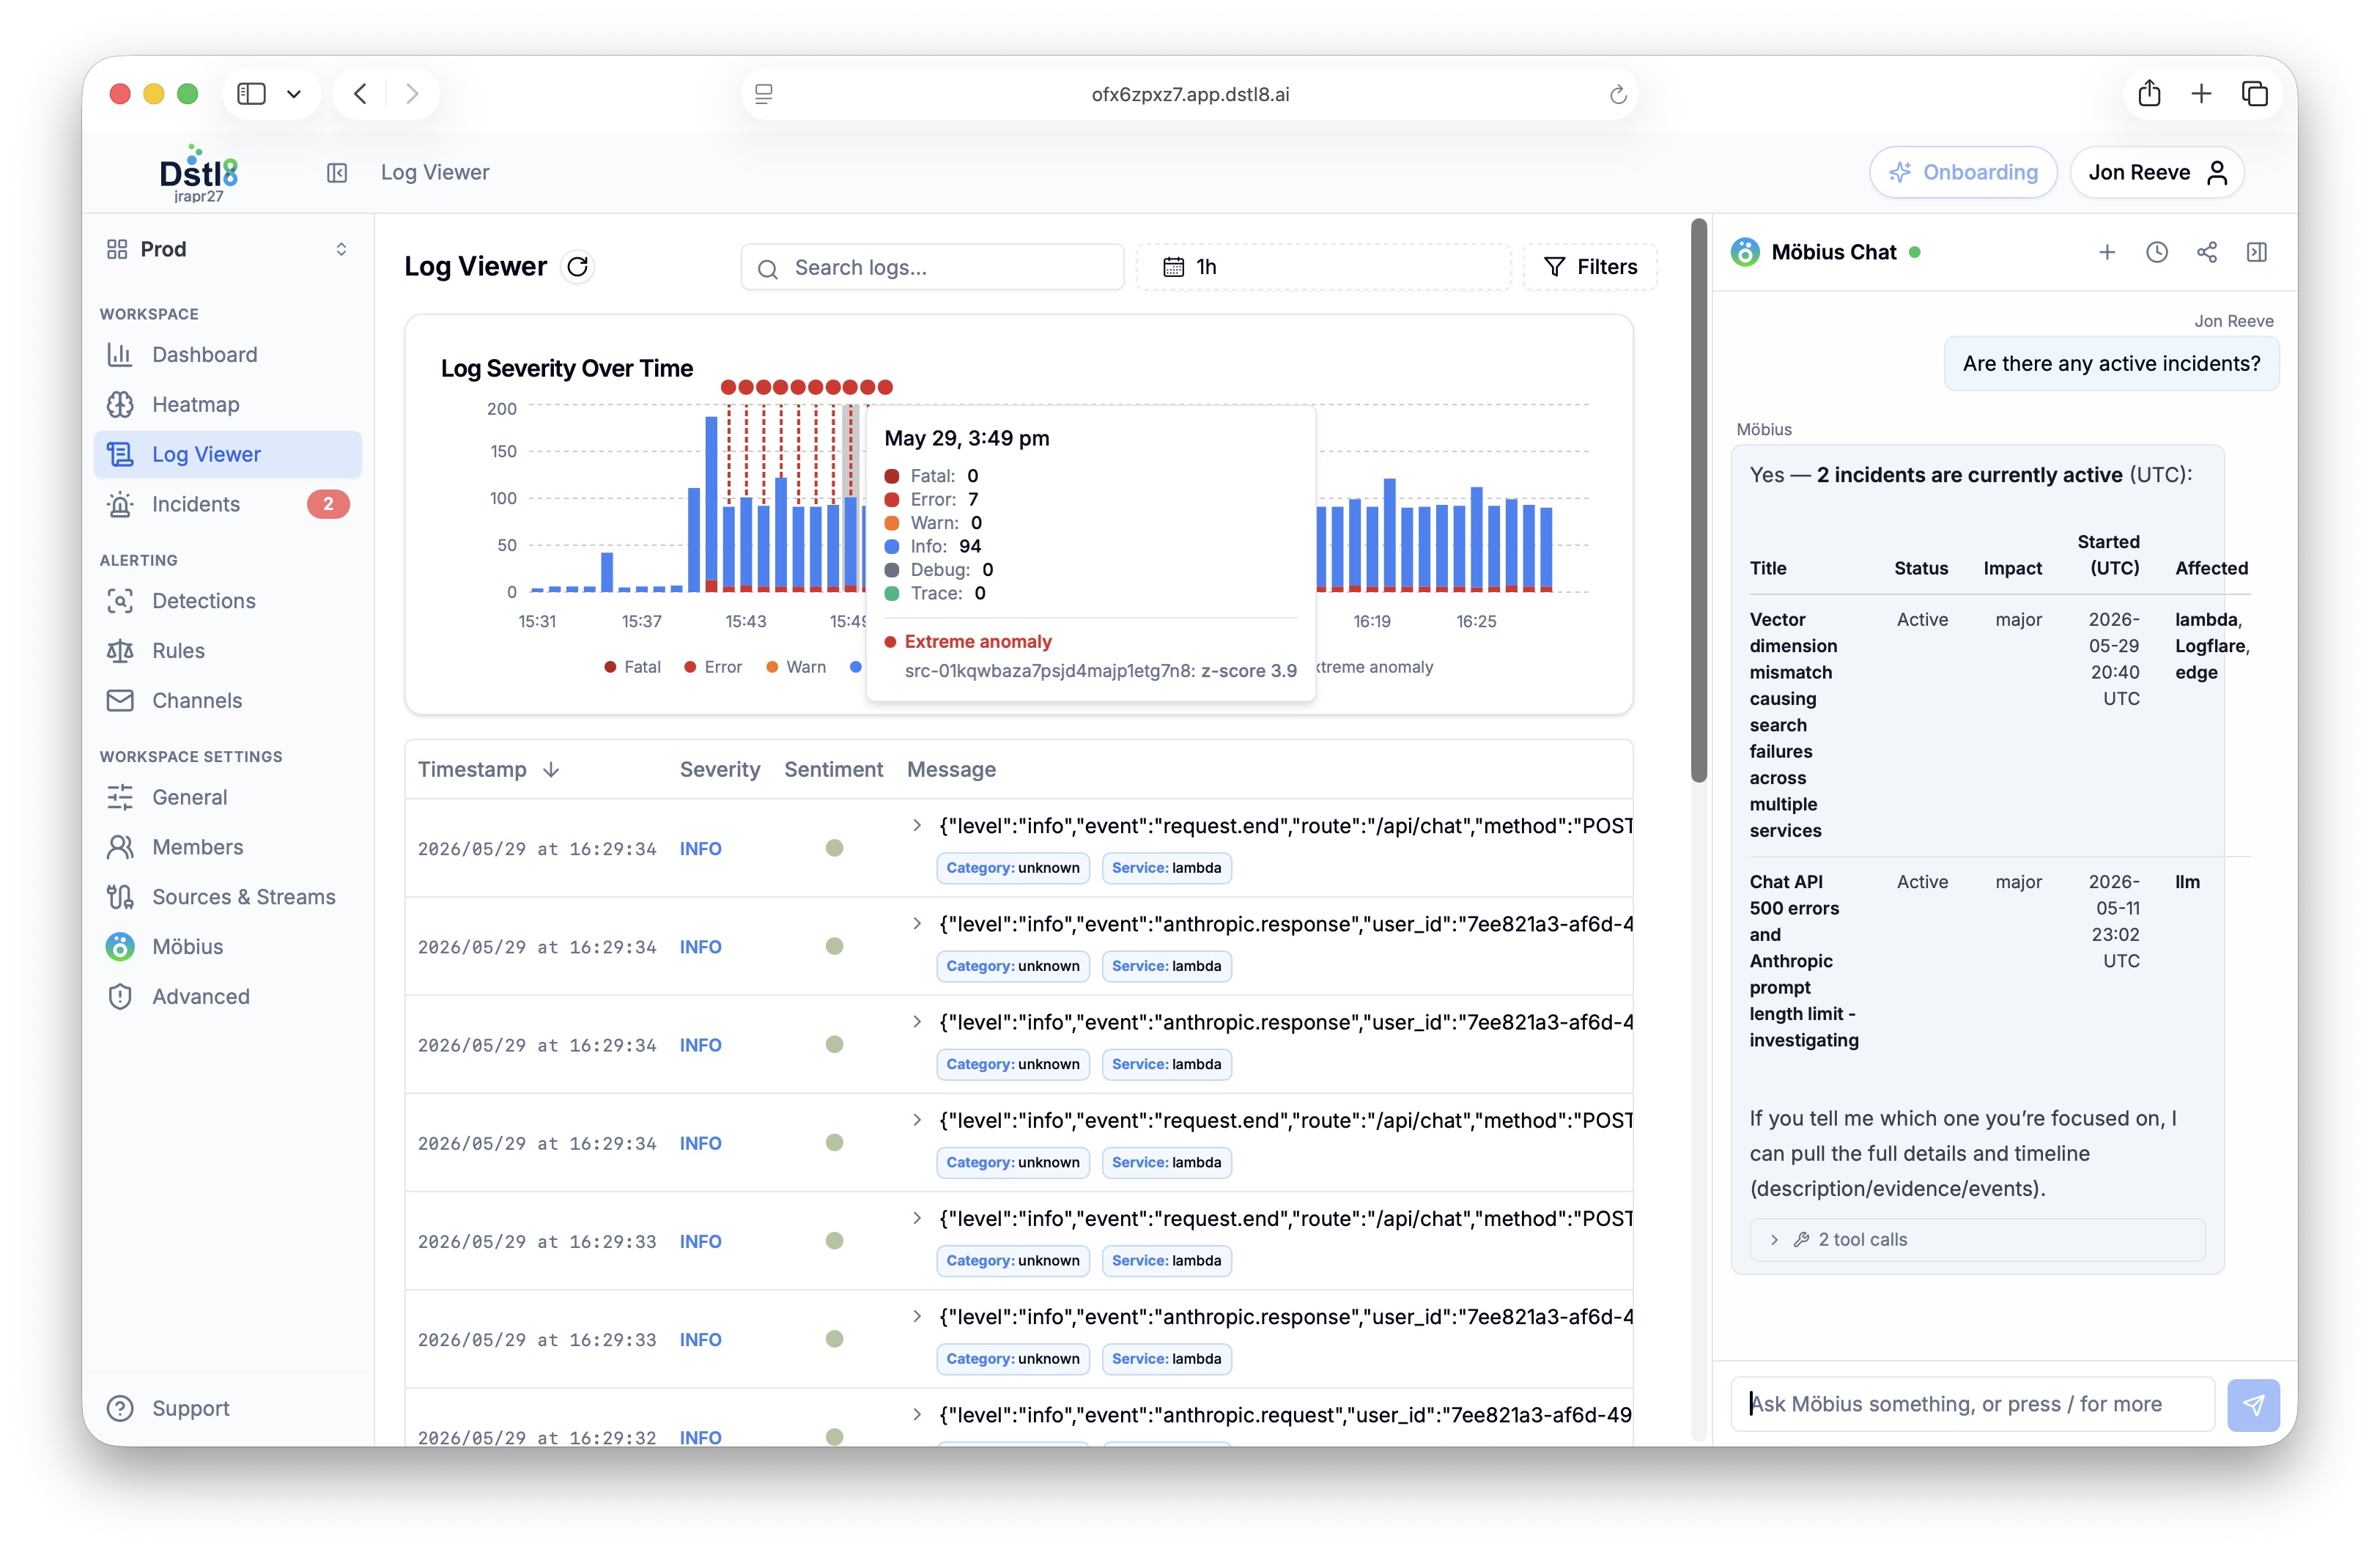2380x1555 pixels.
Task: Open website settings icon in address bar
Action: coord(764,94)
